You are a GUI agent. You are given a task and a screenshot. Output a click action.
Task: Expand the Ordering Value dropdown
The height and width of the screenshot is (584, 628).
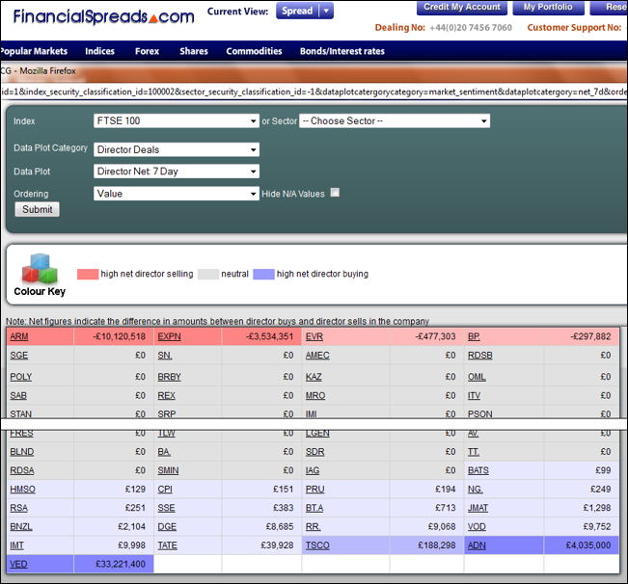click(177, 194)
